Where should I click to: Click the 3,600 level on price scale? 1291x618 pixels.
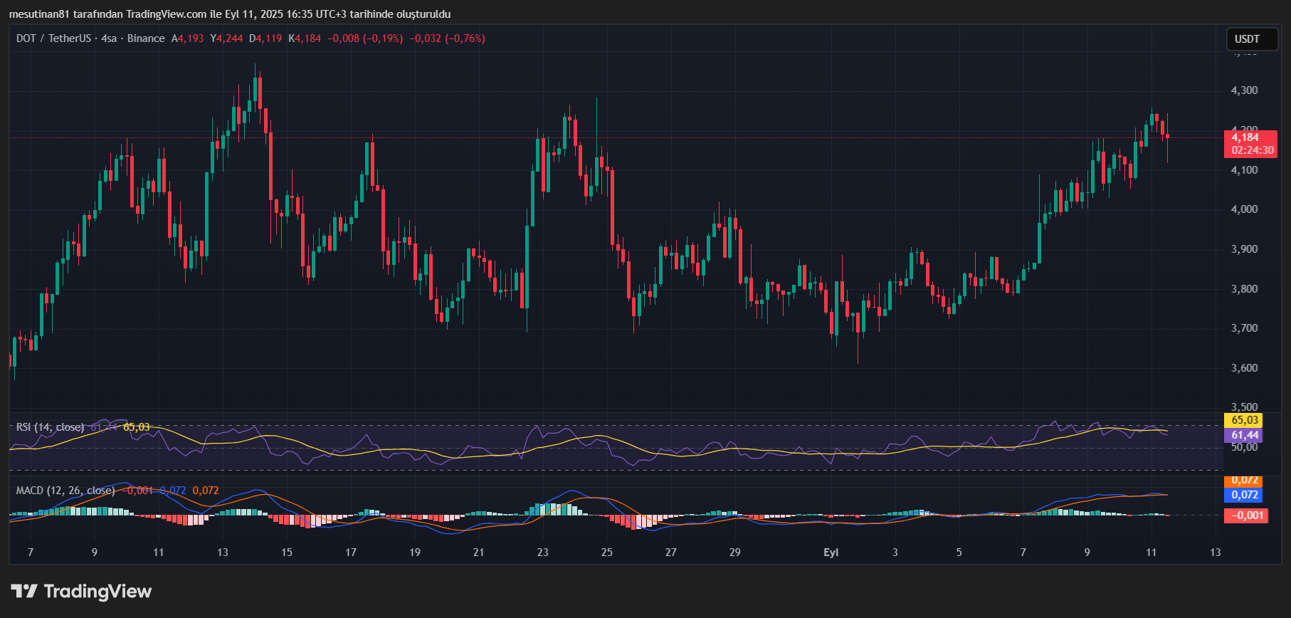coord(1244,368)
